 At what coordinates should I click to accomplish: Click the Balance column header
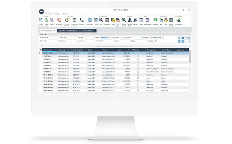[123, 50]
